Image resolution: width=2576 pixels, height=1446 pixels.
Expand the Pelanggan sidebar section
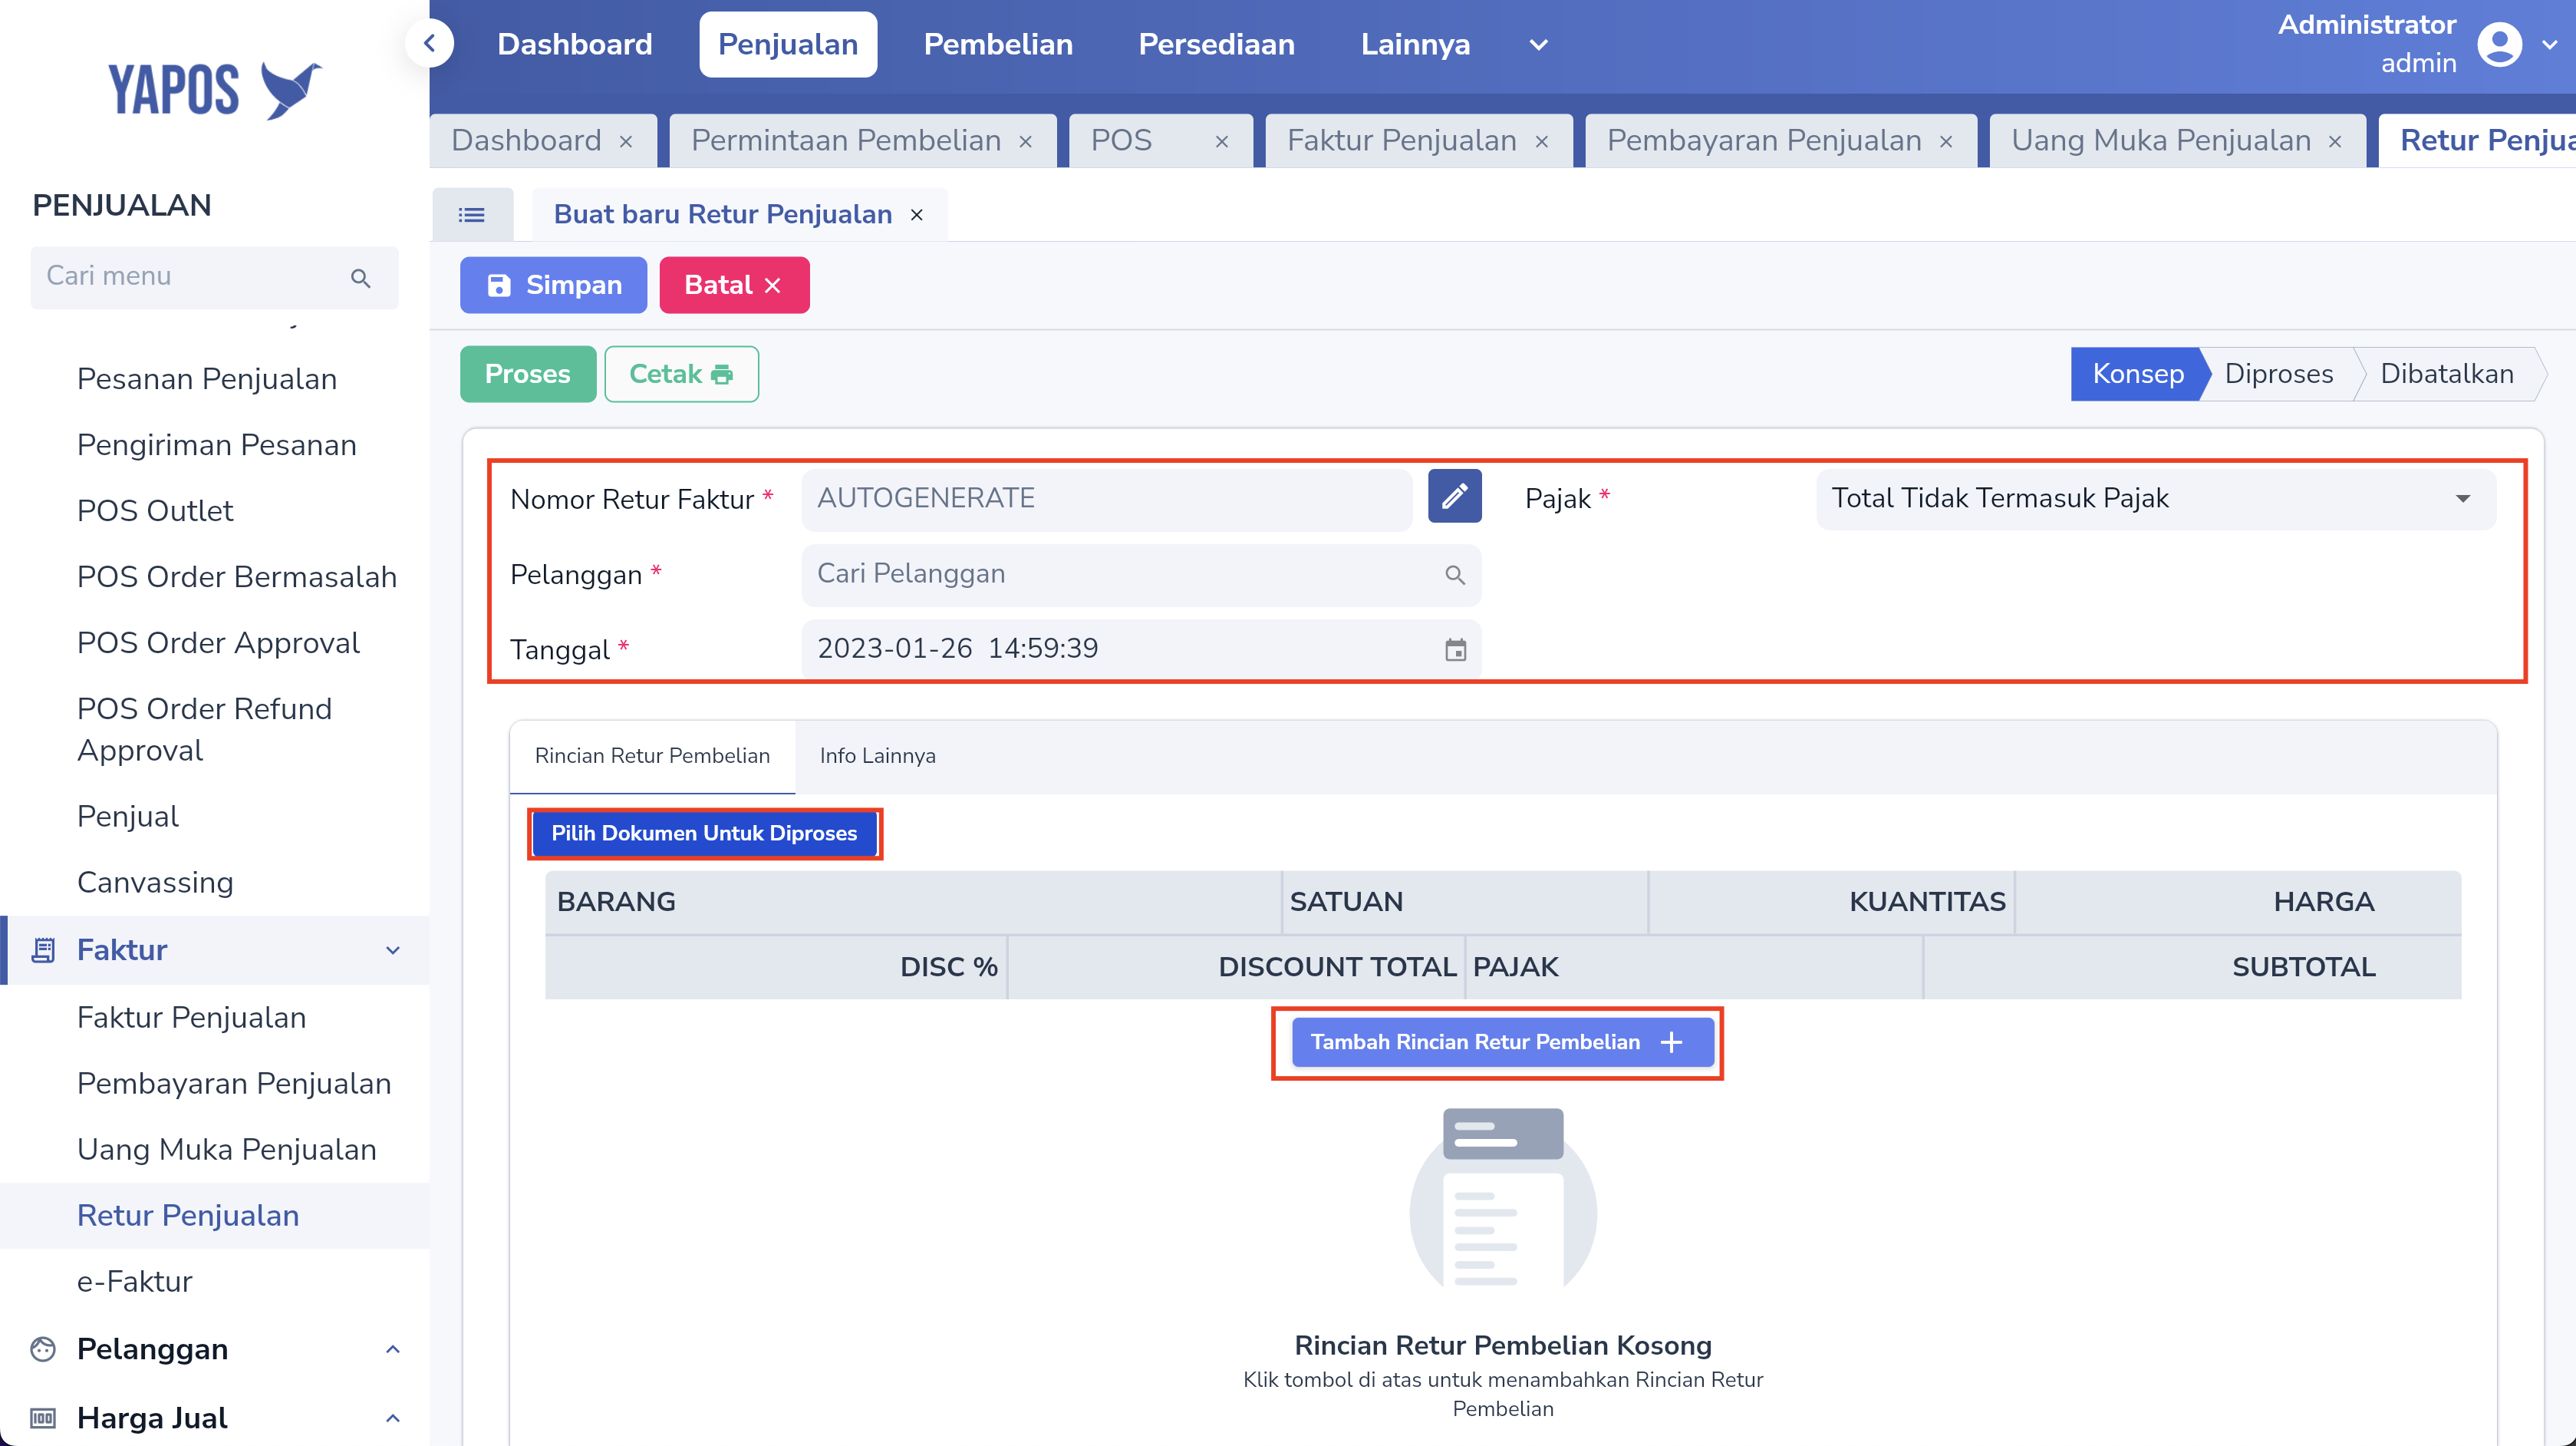(x=393, y=1349)
